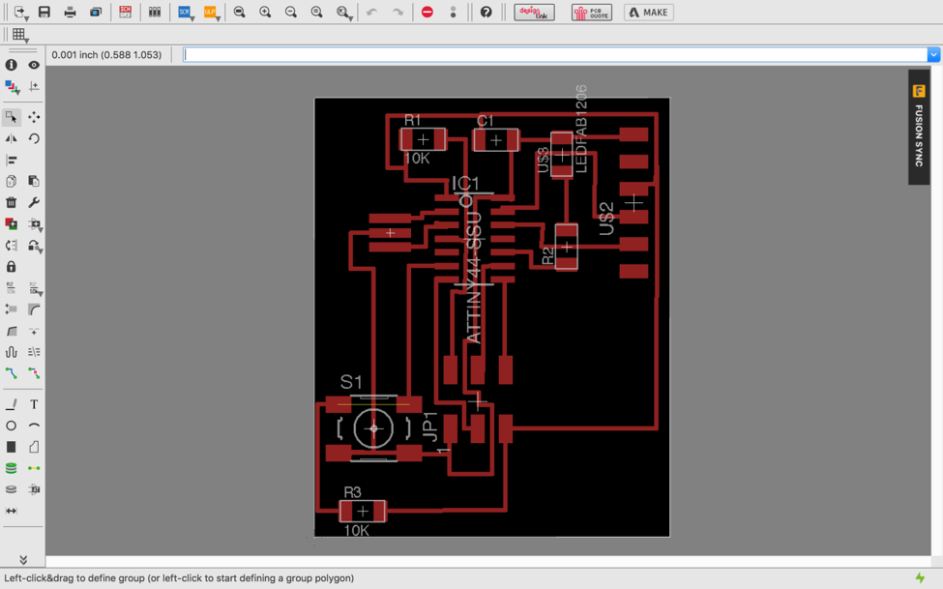This screenshot has width=943, height=589.
Task: Select the Arc tool
Action: tap(34, 426)
